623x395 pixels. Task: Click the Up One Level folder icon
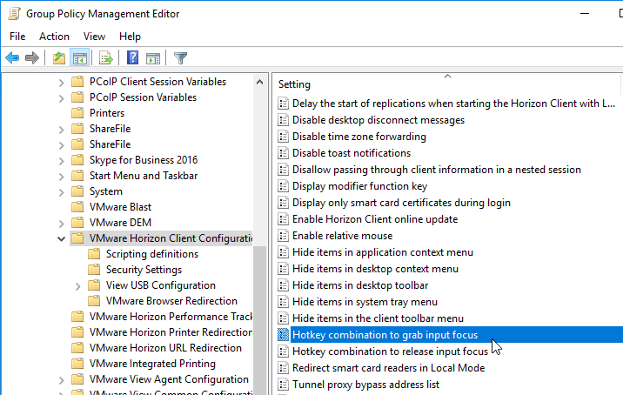click(58, 58)
